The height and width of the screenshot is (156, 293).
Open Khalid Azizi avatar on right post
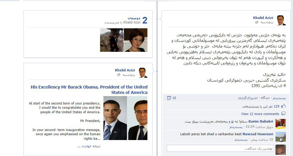coord(281,20)
